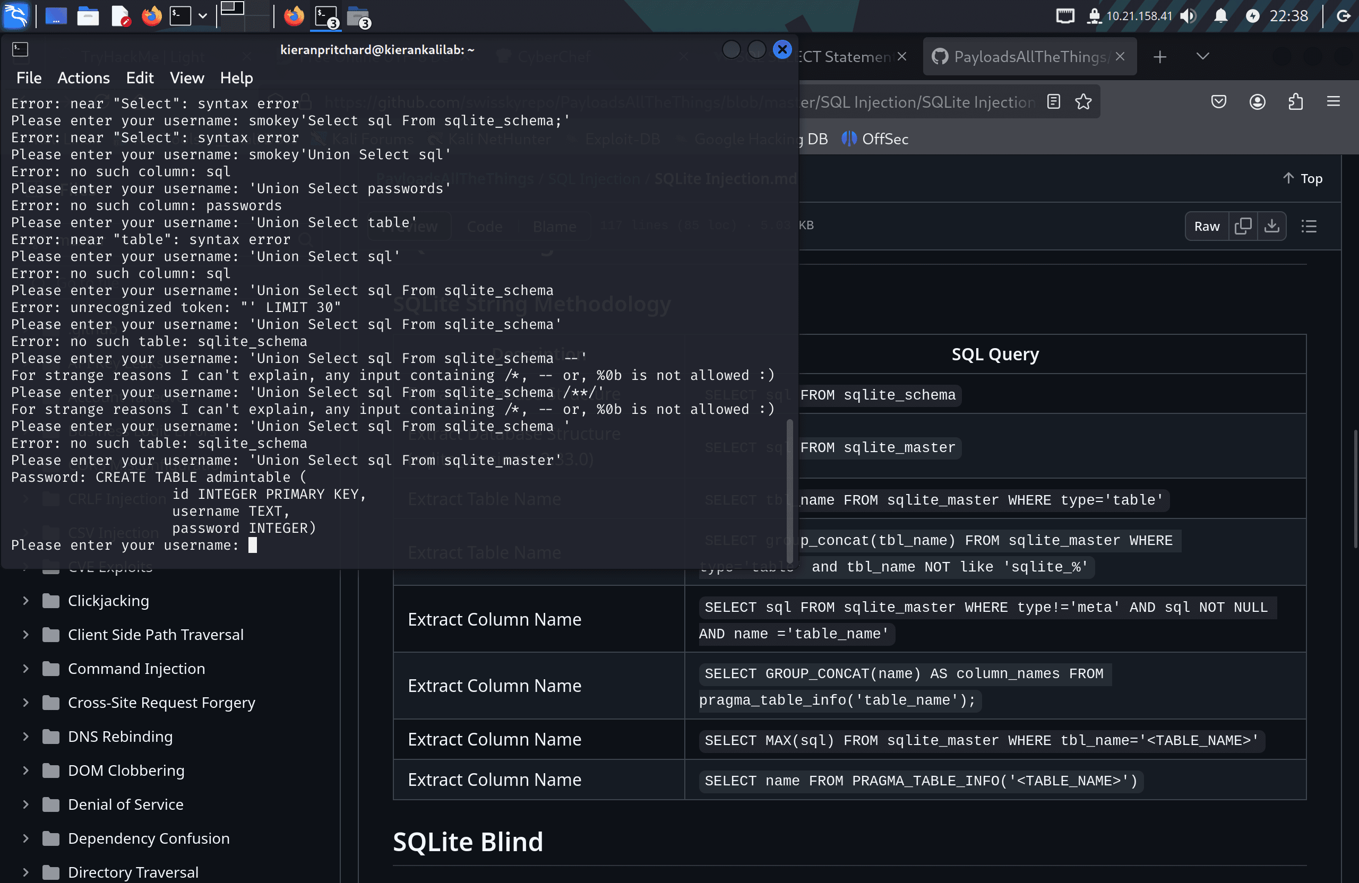Open the Pocket save icon in Firefox
Image resolution: width=1359 pixels, height=883 pixels.
1218,101
